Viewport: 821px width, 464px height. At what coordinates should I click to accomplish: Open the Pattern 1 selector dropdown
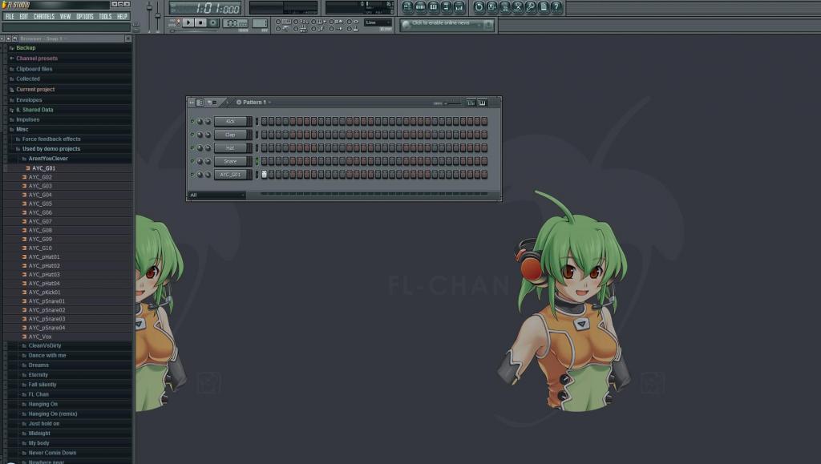coord(254,103)
